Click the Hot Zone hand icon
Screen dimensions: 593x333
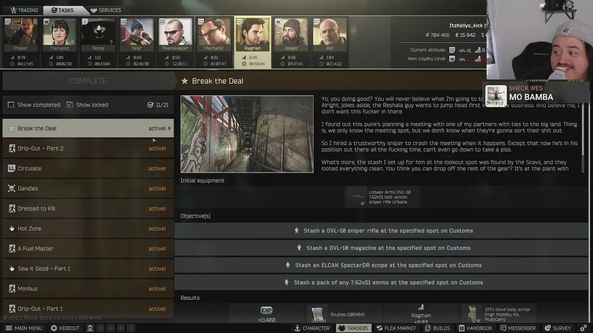pos(12,228)
